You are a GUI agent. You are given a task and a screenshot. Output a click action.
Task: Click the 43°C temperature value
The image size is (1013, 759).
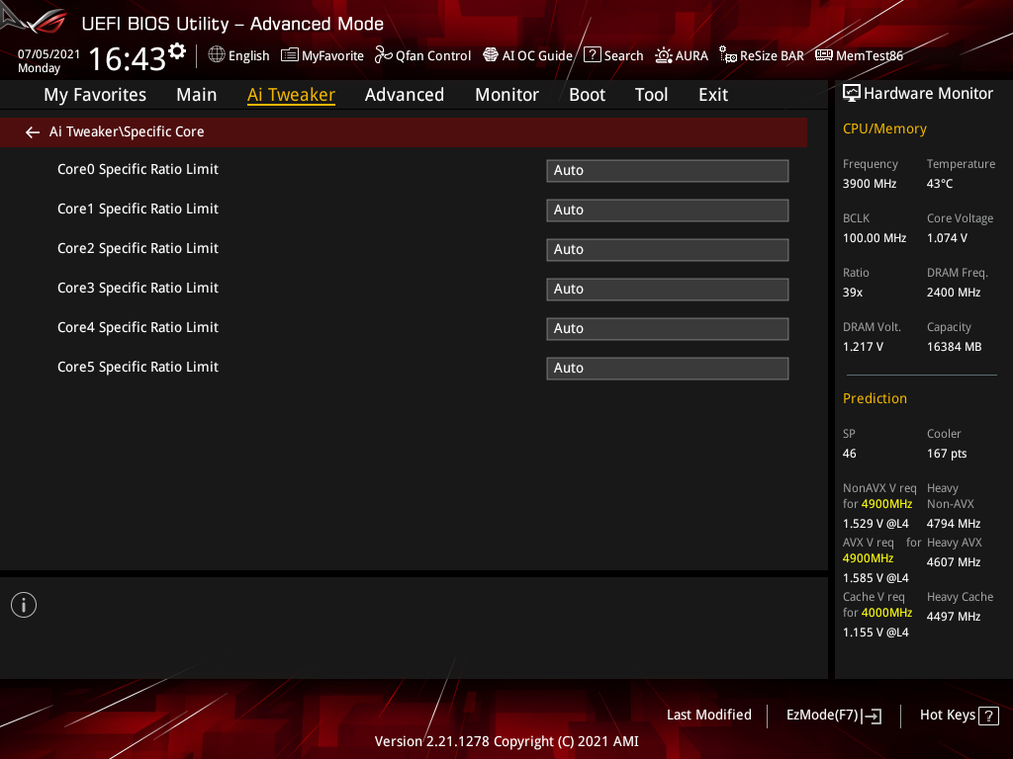pyautogui.click(x=940, y=184)
